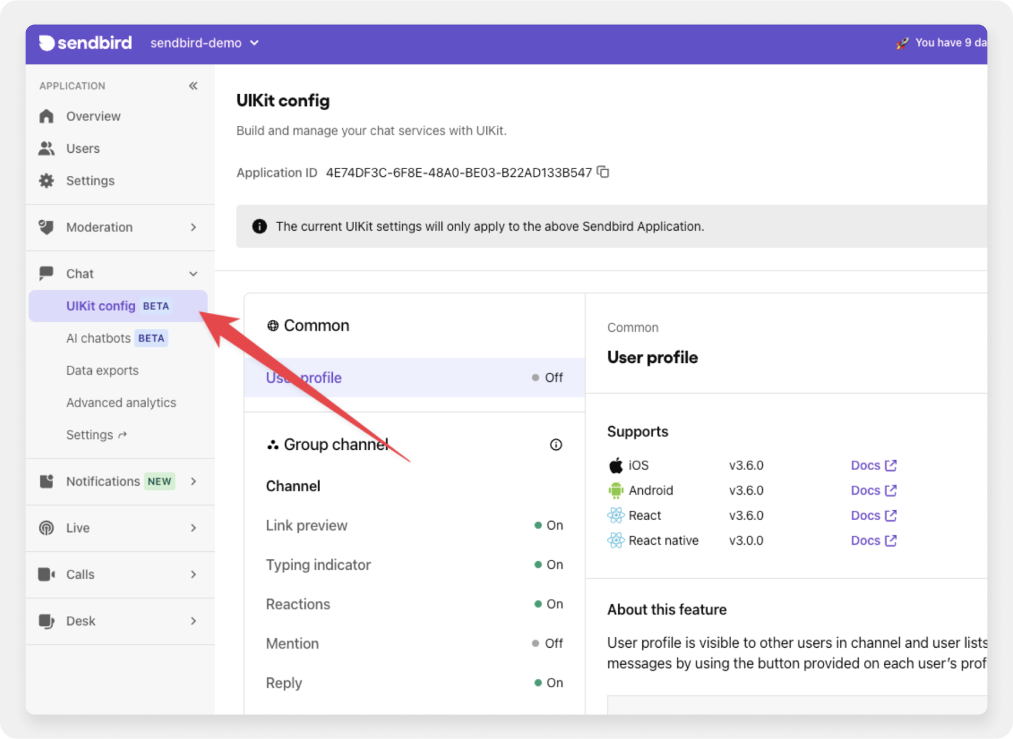Collapse the Chat section chevron

click(x=193, y=274)
